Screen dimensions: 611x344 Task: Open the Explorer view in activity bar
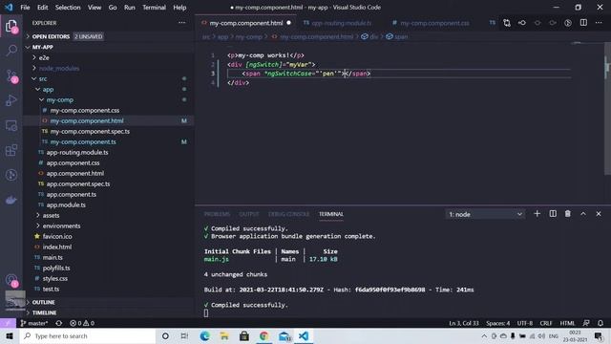(x=11, y=26)
